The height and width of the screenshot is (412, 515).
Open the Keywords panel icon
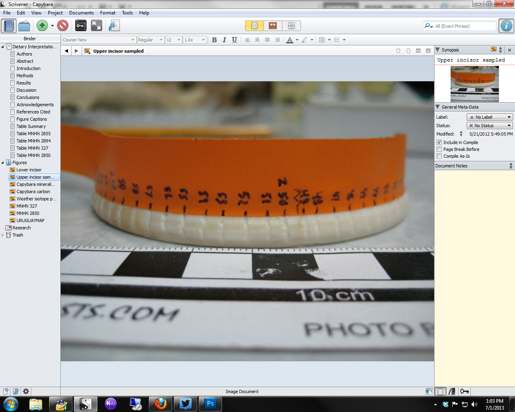(81, 26)
